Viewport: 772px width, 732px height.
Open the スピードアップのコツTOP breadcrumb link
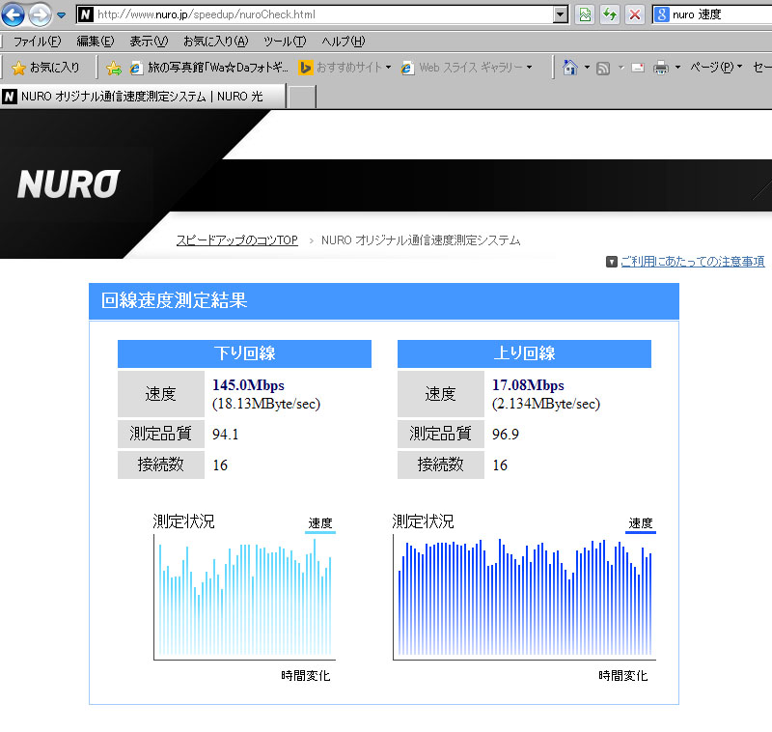point(237,239)
